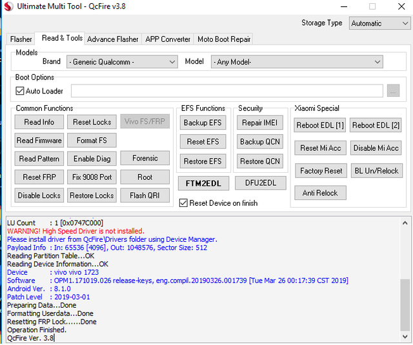Click the Root button
Screen dimensions: 413x345
click(145, 177)
